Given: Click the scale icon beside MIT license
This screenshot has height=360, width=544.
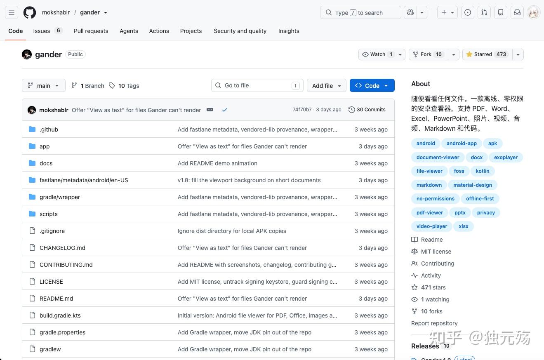Looking at the screenshot, I should click(x=414, y=252).
